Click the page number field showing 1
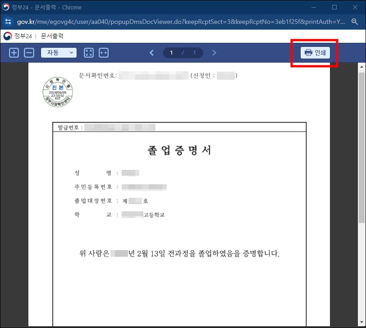 (x=171, y=53)
